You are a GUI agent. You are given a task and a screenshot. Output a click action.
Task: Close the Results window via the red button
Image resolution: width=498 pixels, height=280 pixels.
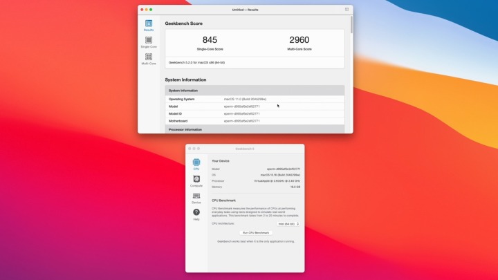click(x=142, y=10)
